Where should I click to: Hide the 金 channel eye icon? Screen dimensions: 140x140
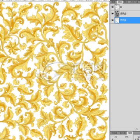(x=112, y=7)
